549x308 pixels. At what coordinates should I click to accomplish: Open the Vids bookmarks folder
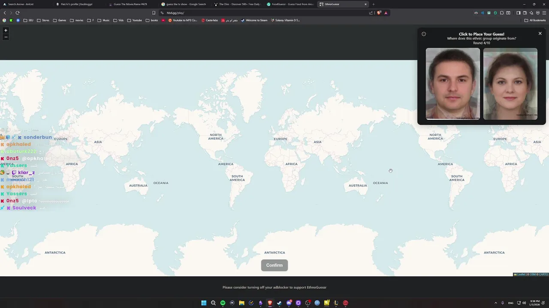pos(118,20)
